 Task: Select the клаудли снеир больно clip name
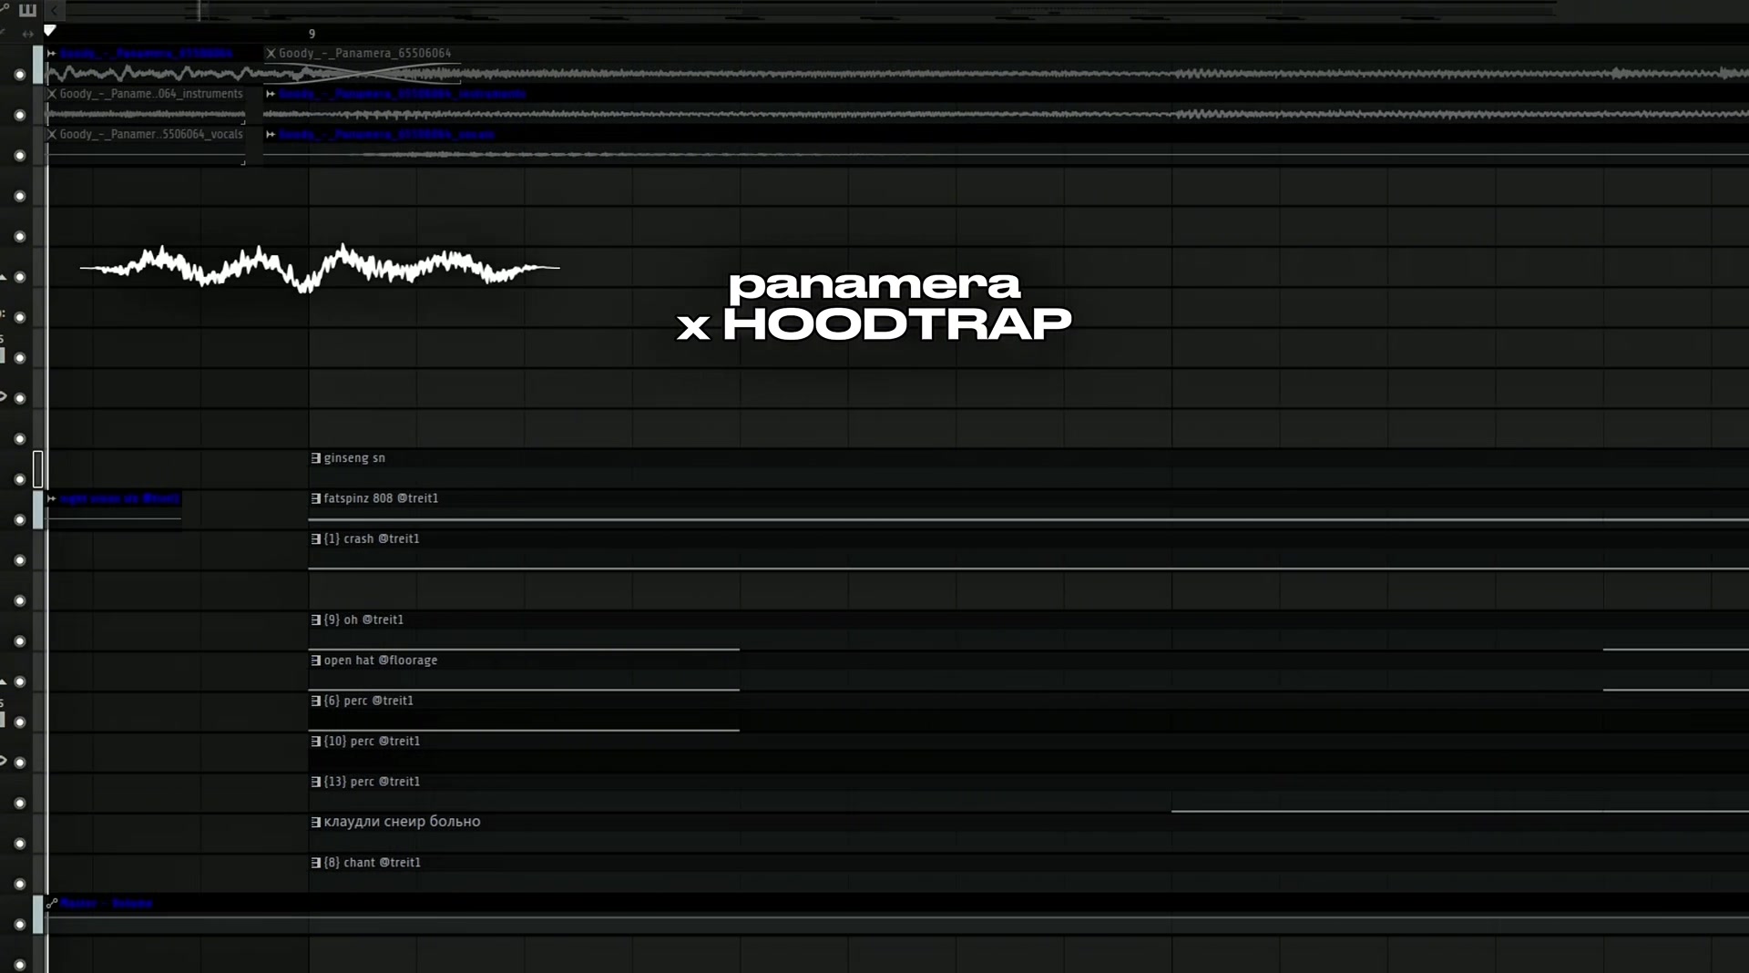[402, 822]
